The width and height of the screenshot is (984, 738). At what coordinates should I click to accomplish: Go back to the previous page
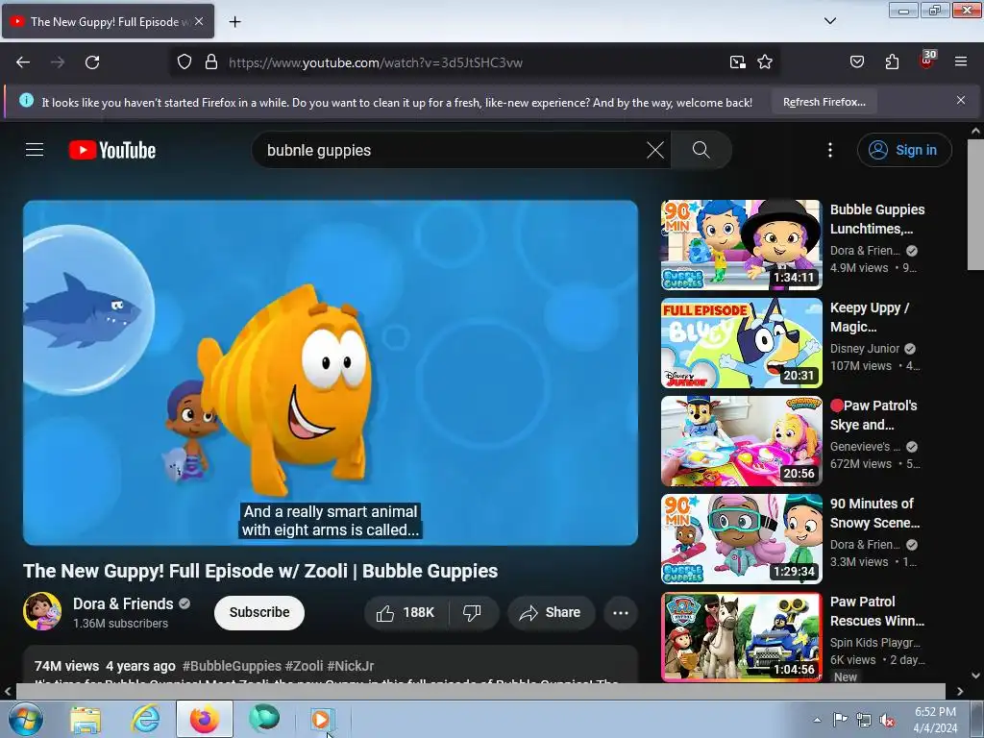pos(23,62)
